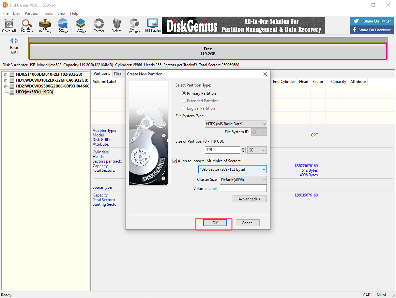This screenshot has height=298, width=396.
Task: Click the Save All toolbar icon
Action: (9, 25)
